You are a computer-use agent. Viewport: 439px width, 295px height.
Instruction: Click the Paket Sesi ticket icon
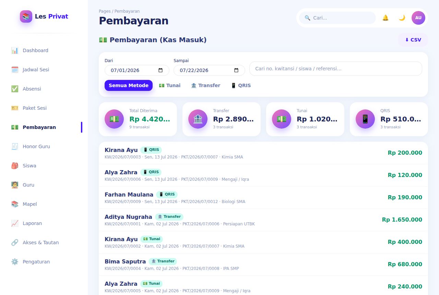pyautogui.click(x=15, y=108)
